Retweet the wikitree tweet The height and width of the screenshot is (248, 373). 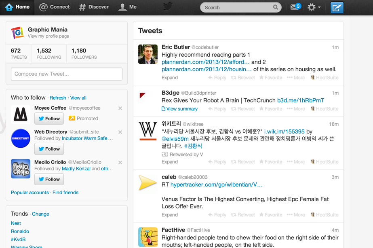point(243,162)
